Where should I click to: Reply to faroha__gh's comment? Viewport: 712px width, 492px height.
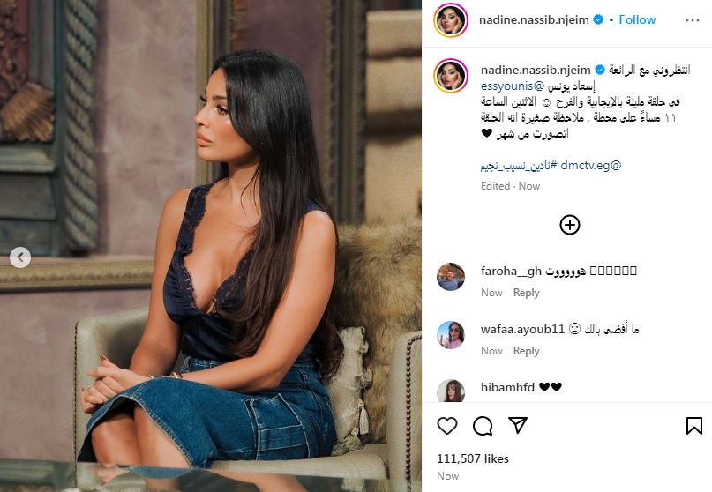pyautogui.click(x=527, y=293)
